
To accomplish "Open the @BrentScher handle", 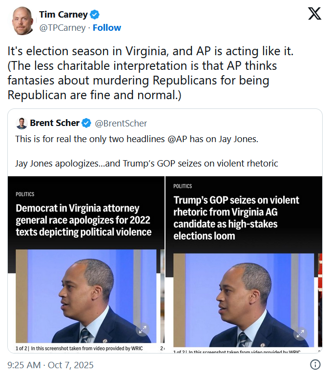I will 121,123.
